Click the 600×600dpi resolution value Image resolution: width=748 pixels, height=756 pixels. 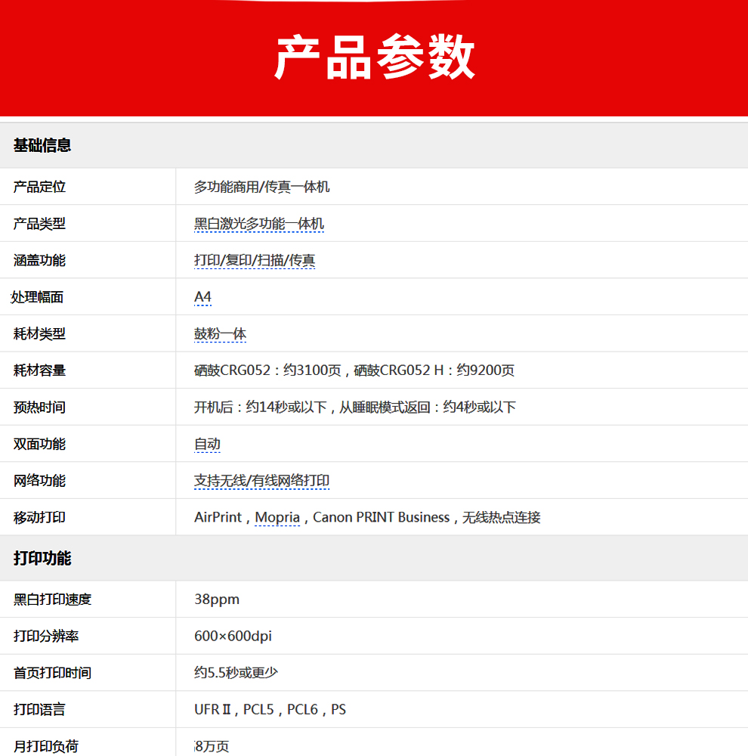(233, 637)
